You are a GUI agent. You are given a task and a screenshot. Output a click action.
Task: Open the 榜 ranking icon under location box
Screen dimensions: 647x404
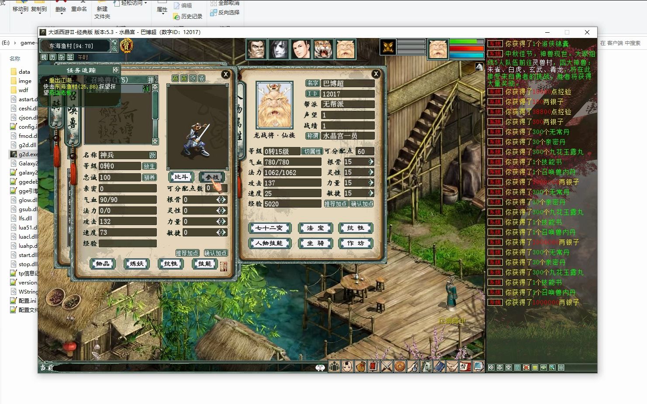44,57
